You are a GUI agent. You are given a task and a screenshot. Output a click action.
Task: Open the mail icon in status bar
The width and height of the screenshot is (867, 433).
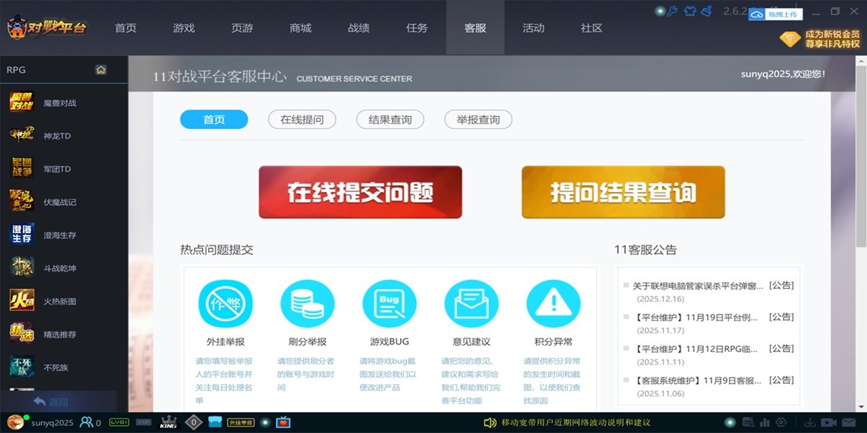(x=847, y=422)
